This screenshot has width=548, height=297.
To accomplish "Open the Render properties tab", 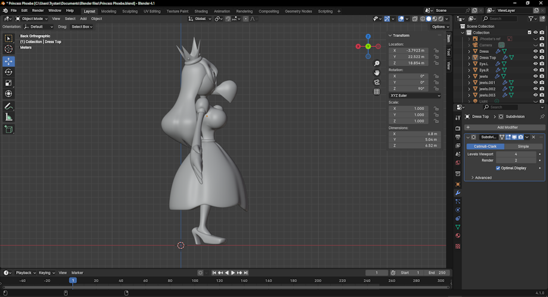I will [457, 128].
